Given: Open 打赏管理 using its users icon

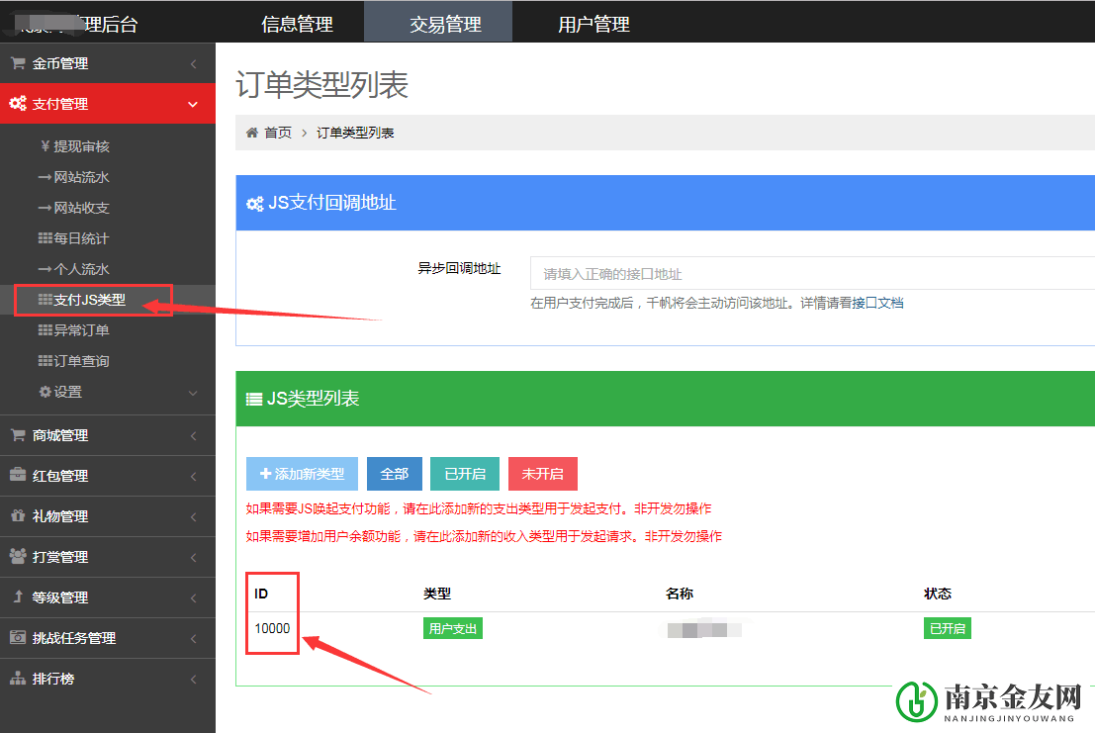Looking at the screenshot, I should [17, 557].
